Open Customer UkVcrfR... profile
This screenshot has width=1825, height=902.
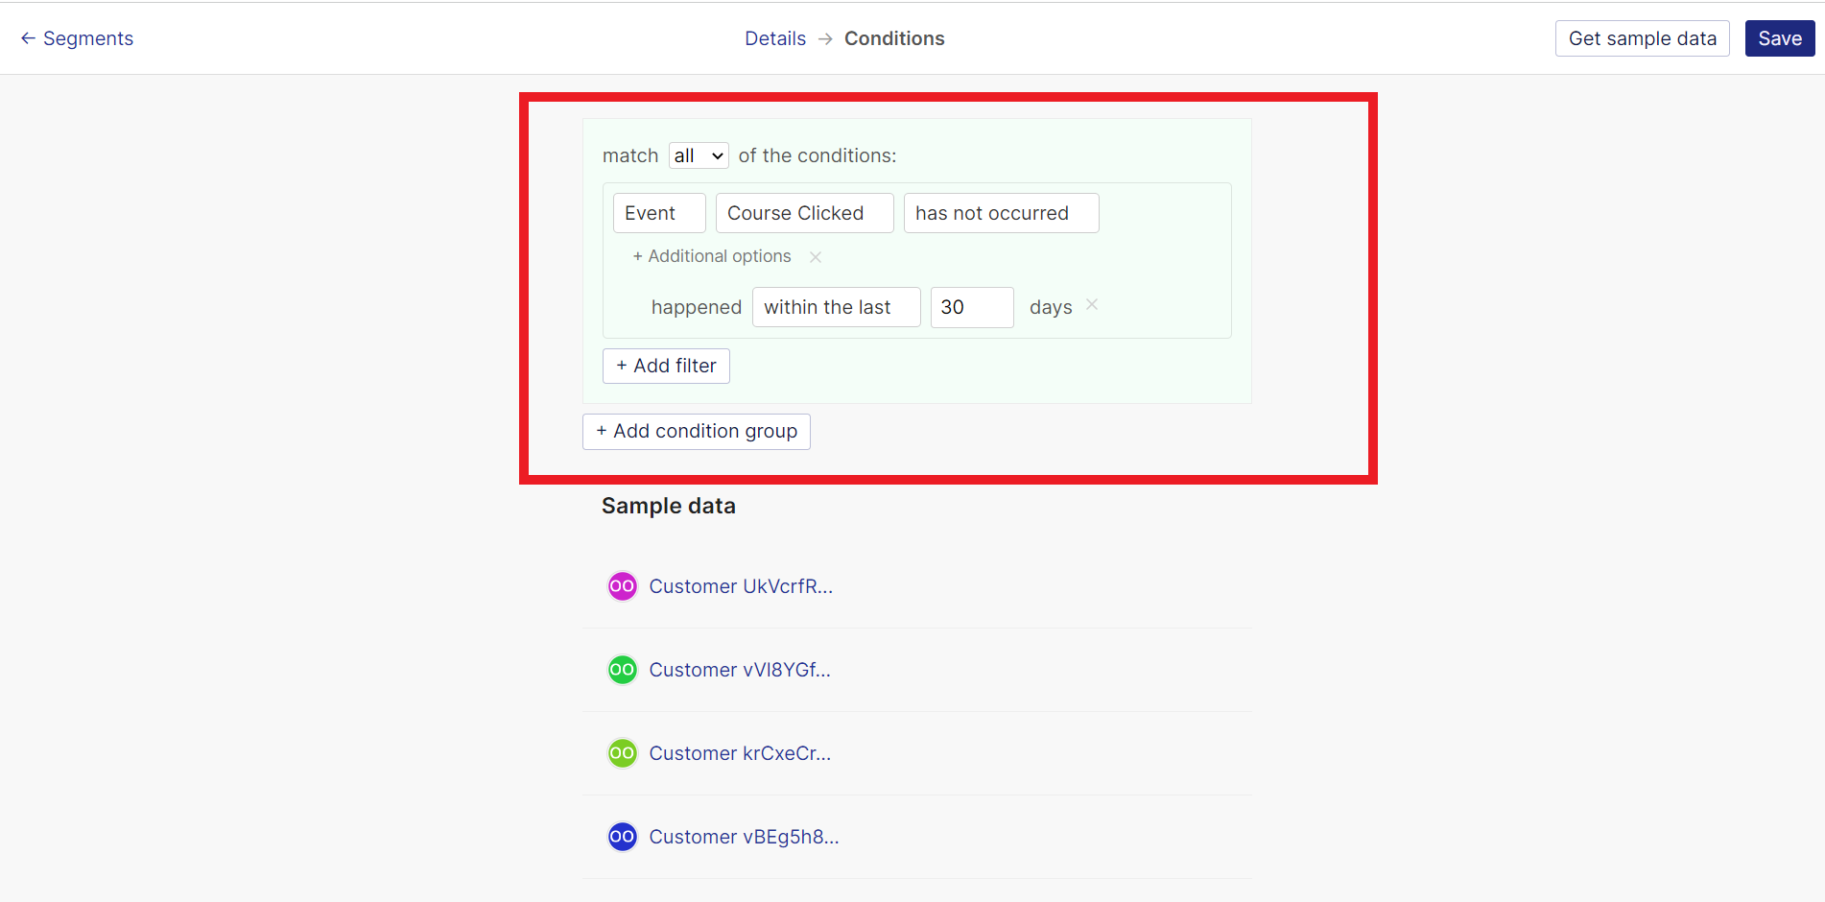[x=741, y=586]
